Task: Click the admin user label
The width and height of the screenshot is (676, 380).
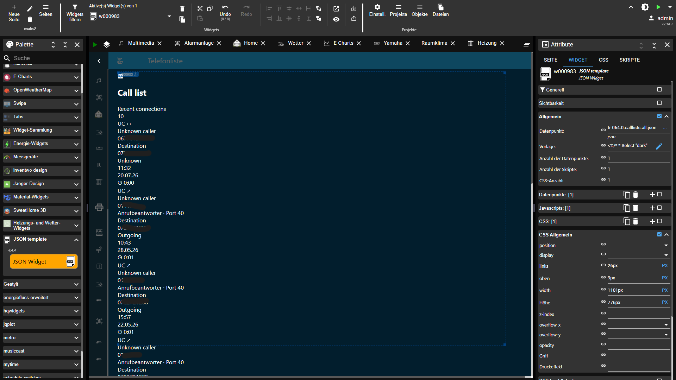Action: point(665,18)
